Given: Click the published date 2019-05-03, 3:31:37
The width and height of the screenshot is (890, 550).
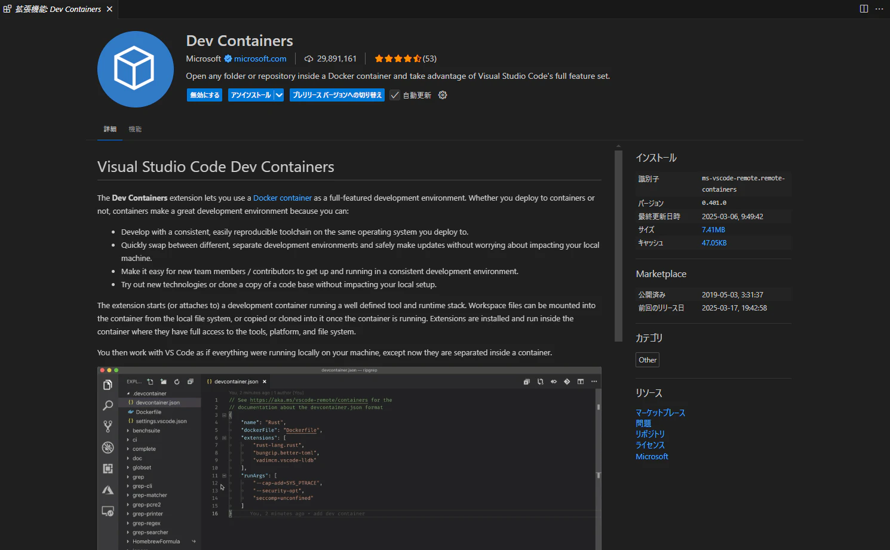Looking at the screenshot, I should click(732, 295).
